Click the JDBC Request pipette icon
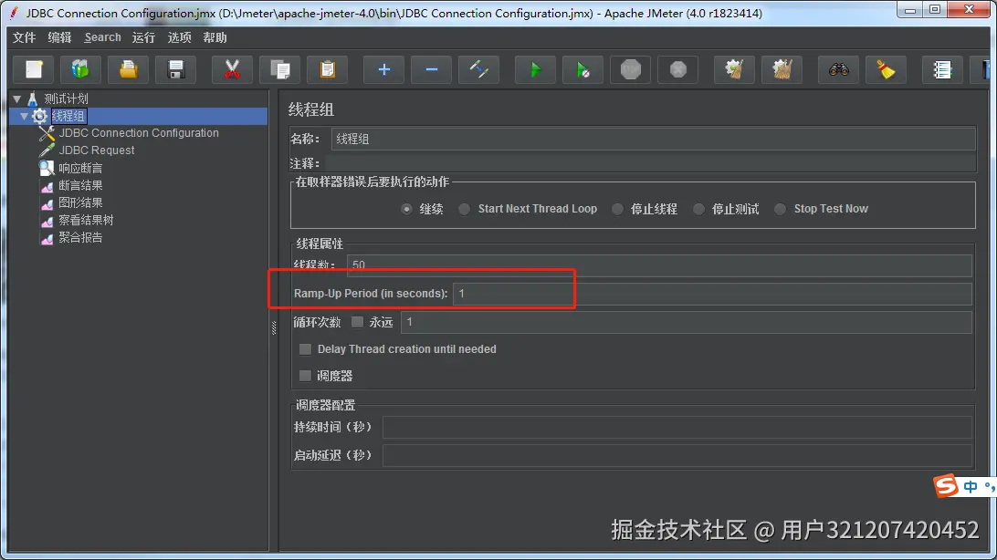Screen dimensions: 997x560 coord(47,150)
